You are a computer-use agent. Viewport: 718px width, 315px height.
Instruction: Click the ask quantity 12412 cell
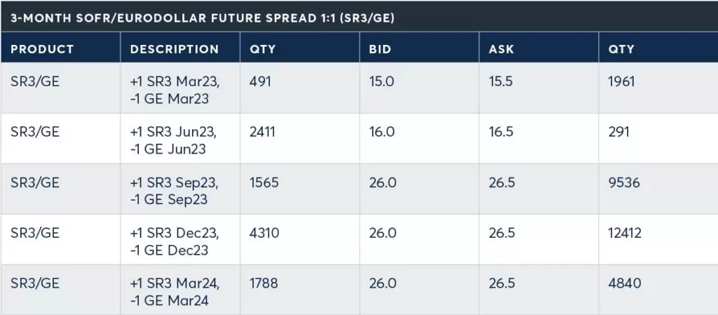[x=625, y=233]
